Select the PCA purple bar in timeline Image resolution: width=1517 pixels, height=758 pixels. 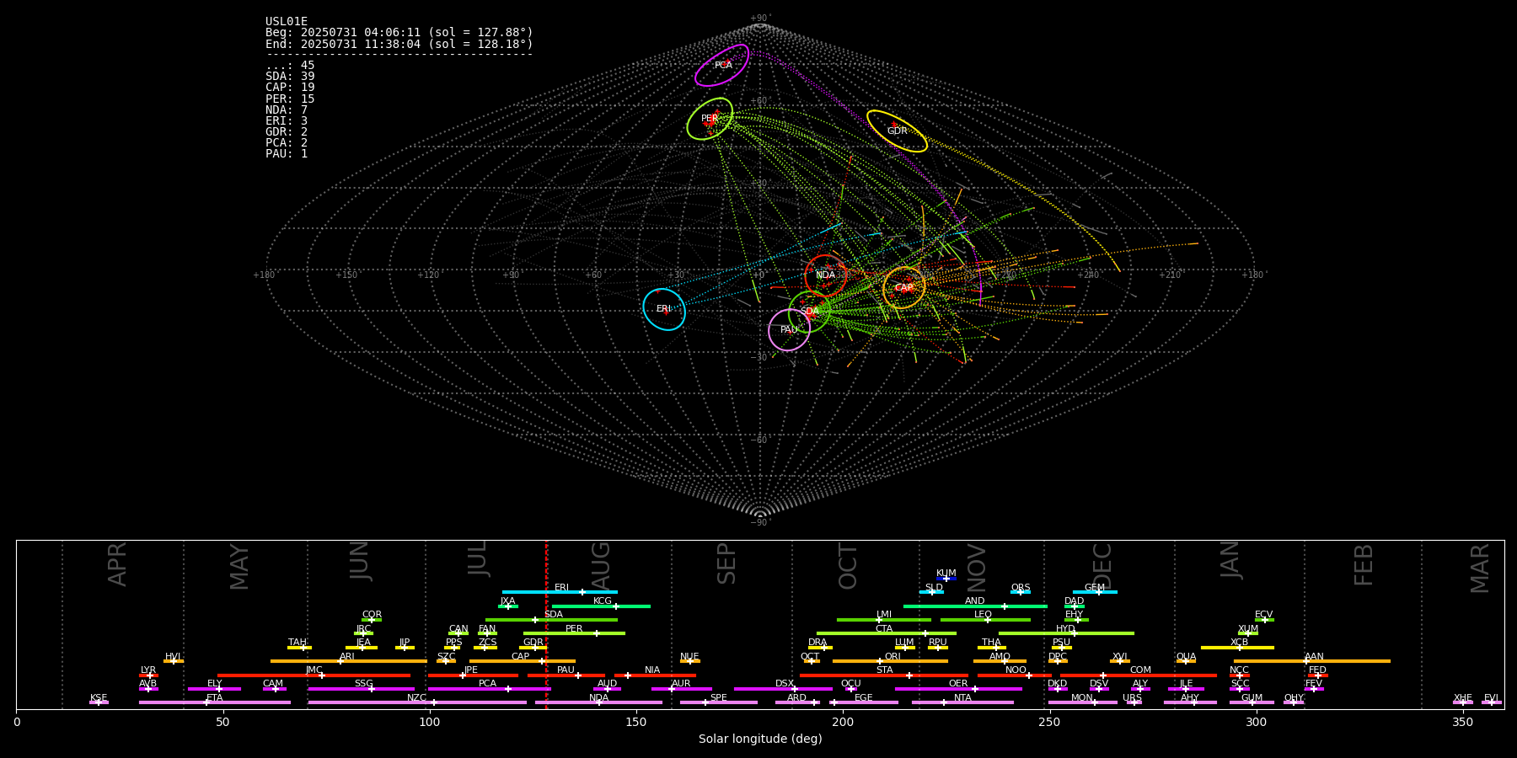point(489,688)
